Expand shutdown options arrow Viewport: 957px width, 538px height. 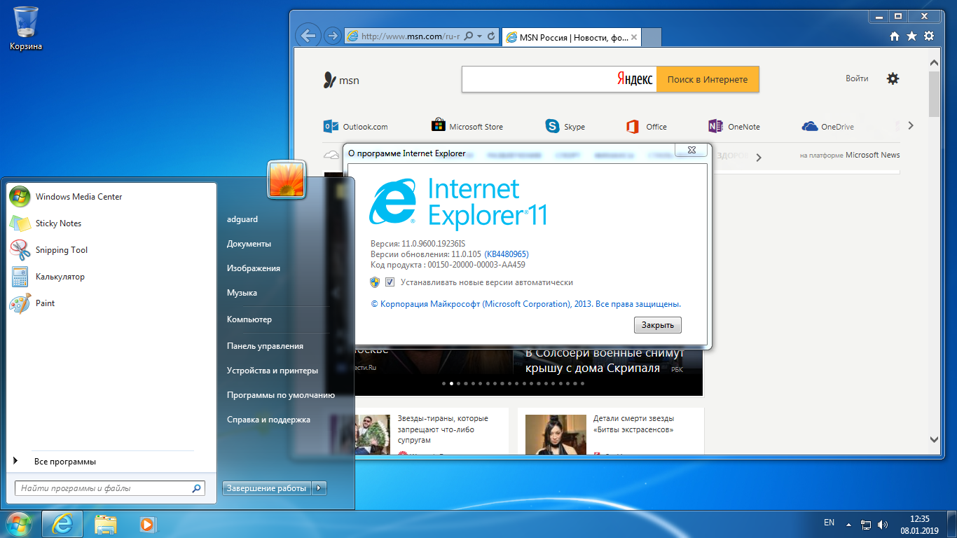[x=319, y=488]
